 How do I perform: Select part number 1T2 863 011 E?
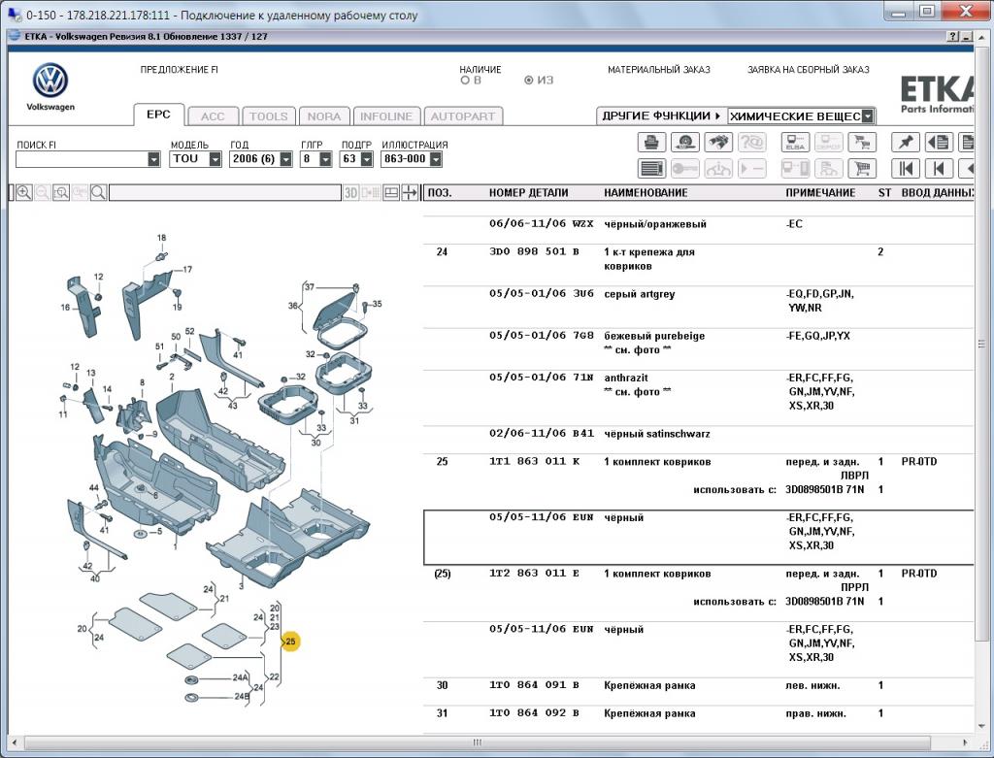click(x=535, y=574)
